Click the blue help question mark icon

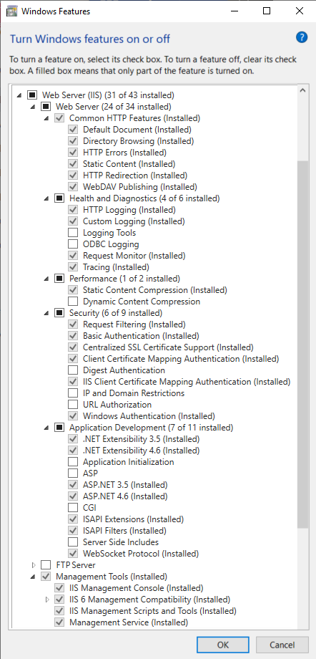click(302, 38)
